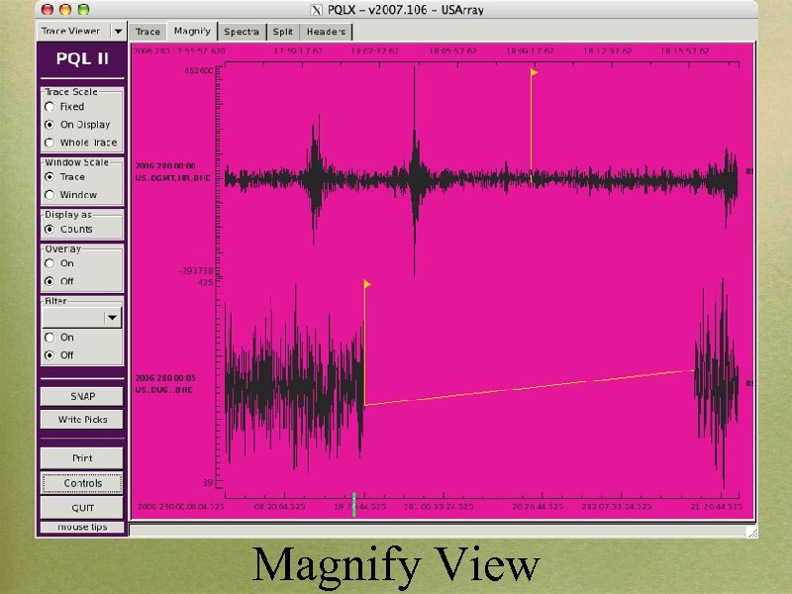The height and width of the screenshot is (594, 792).
Task: Switch to the Split tab
Action: 282,31
